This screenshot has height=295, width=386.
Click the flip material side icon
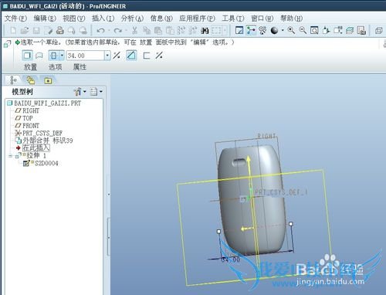(159, 56)
